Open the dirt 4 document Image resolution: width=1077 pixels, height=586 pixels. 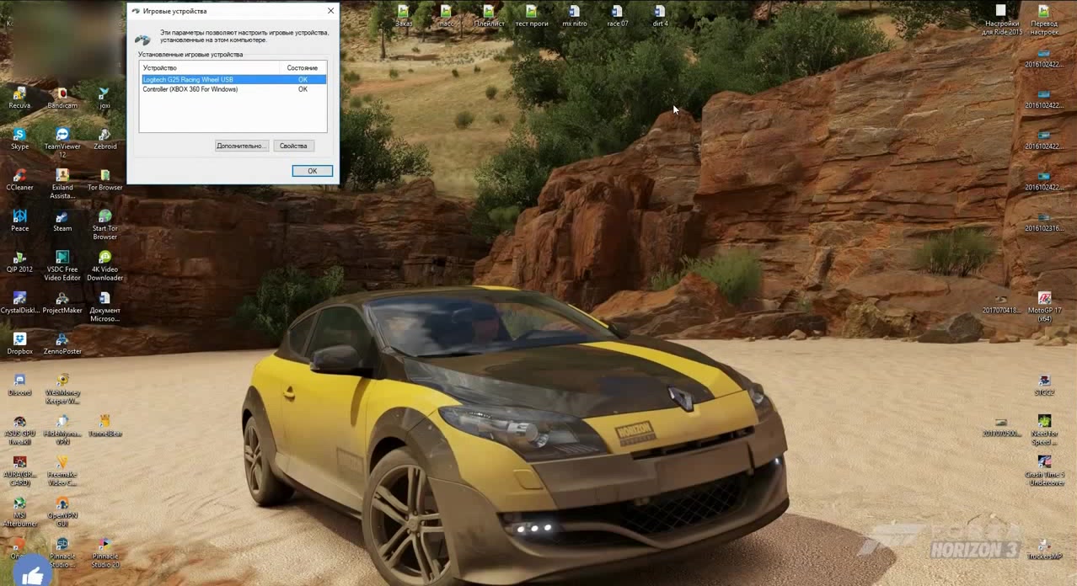click(660, 13)
